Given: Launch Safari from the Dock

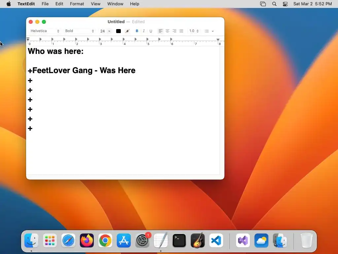Looking at the screenshot, I should click(x=68, y=240).
